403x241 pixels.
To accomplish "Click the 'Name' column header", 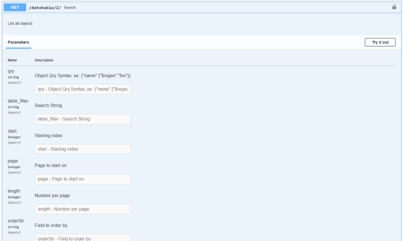I will click(12, 60).
